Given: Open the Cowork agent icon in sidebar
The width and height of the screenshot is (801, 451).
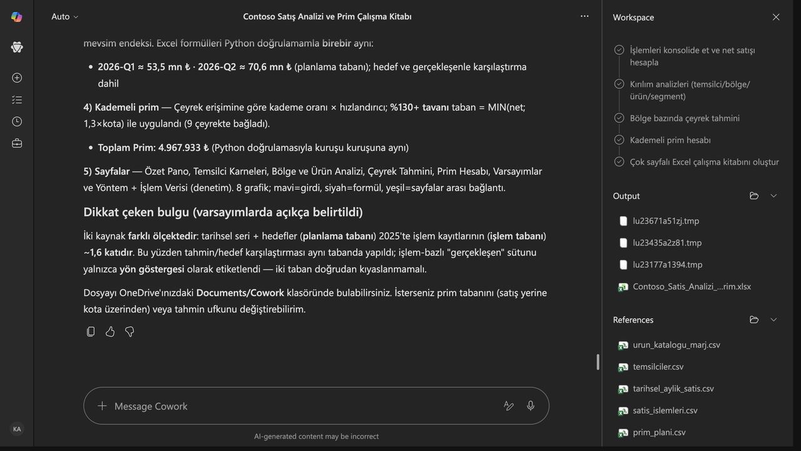Looking at the screenshot, I should pos(17,48).
